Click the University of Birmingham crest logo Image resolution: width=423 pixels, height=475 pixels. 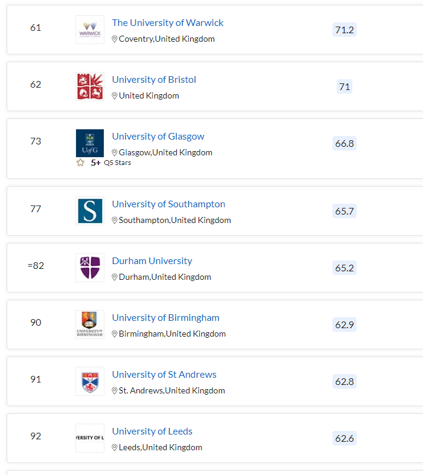[90, 325]
